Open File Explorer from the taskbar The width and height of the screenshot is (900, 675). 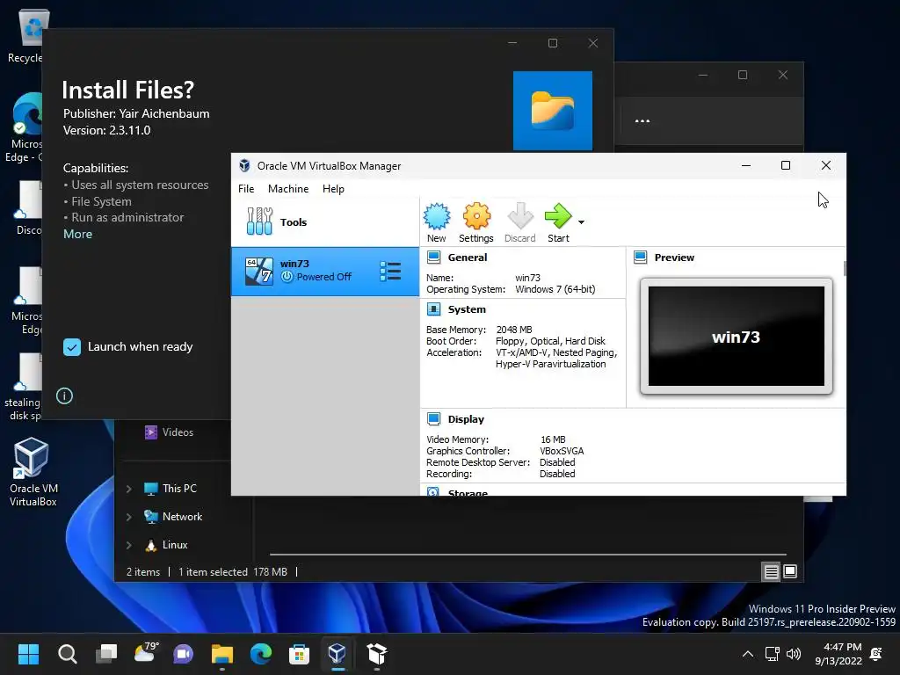tap(222, 654)
